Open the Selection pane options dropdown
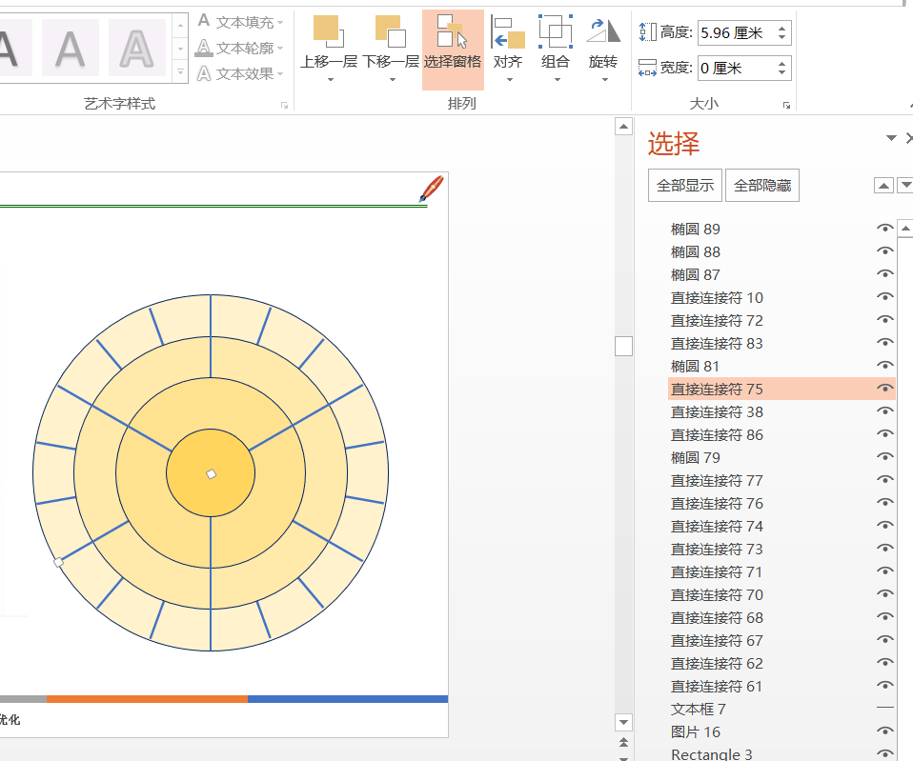Screen dimensions: 913x761 point(891,138)
